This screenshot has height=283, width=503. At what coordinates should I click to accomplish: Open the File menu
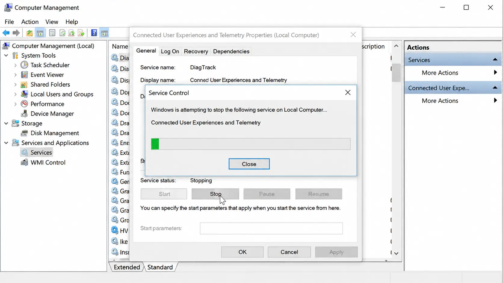click(x=9, y=22)
